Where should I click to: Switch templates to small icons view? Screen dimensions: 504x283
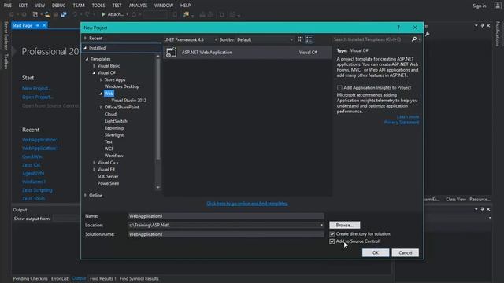tap(300, 39)
